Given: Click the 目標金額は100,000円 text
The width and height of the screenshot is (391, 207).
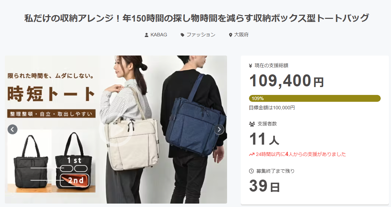Looking at the screenshot, I should [x=272, y=108].
